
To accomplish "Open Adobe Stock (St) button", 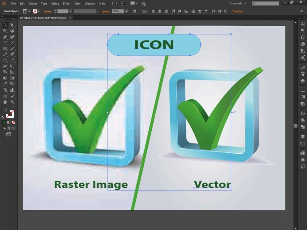I will [123, 3].
